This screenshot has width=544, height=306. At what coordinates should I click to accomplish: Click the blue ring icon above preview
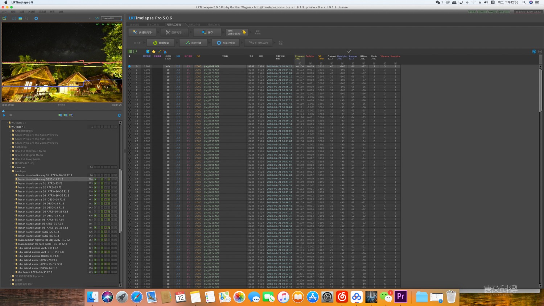[x=36, y=18]
